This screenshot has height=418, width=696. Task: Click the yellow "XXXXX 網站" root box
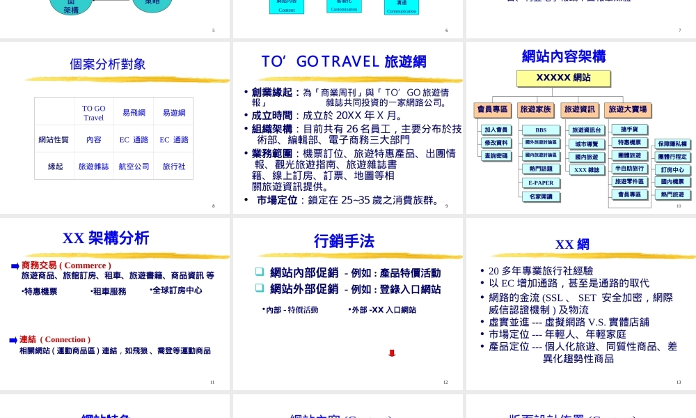[564, 78]
